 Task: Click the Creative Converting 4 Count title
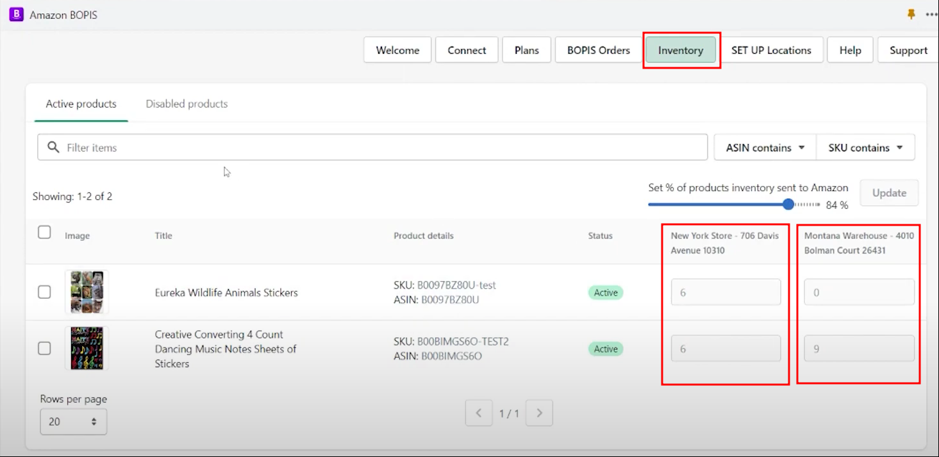coord(226,349)
